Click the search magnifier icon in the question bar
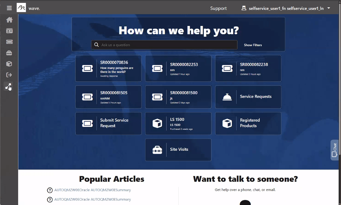341x205 pixels. pos(96,45)
